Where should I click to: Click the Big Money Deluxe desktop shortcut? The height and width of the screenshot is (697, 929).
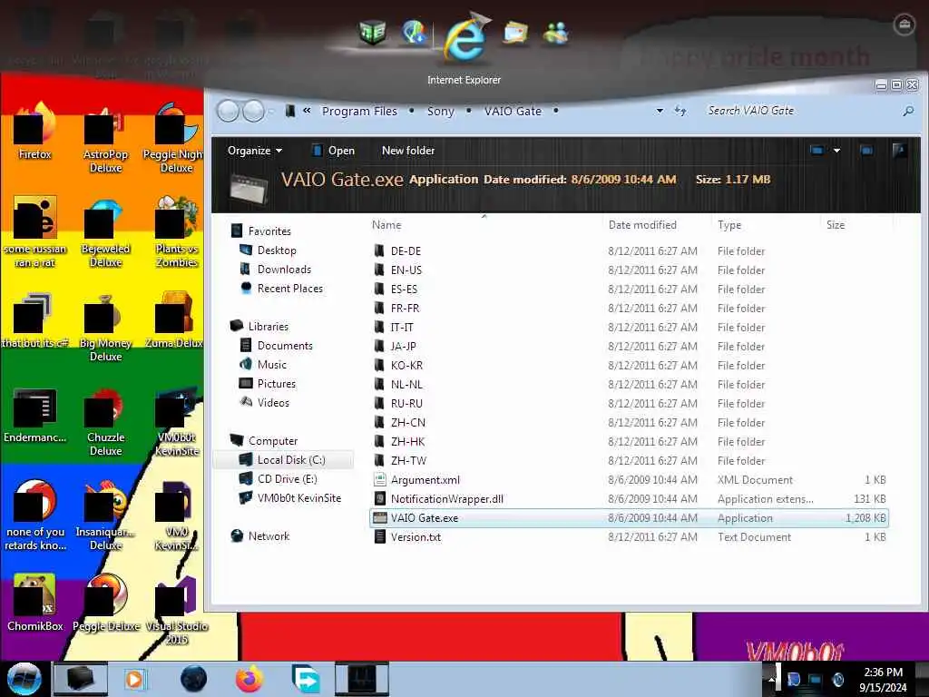pos(105,327)
